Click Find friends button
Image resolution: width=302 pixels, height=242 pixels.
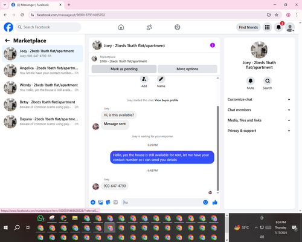(x=248, y=27)
